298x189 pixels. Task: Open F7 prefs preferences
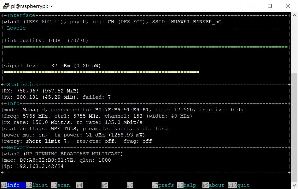[x=163, y=185]
